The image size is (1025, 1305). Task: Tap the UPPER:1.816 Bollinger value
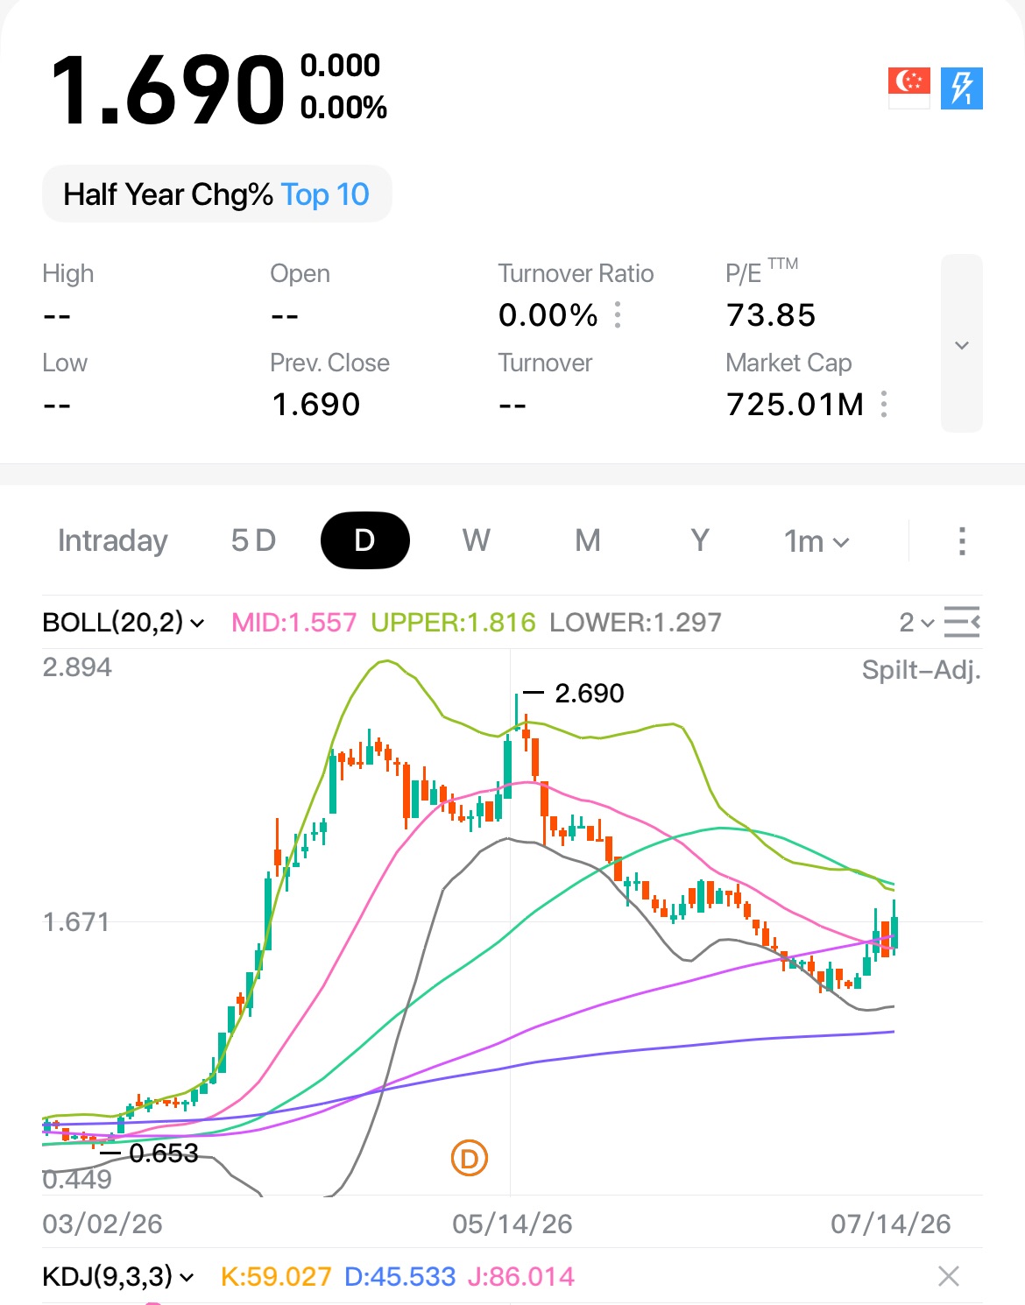click(x=453, y=623)
